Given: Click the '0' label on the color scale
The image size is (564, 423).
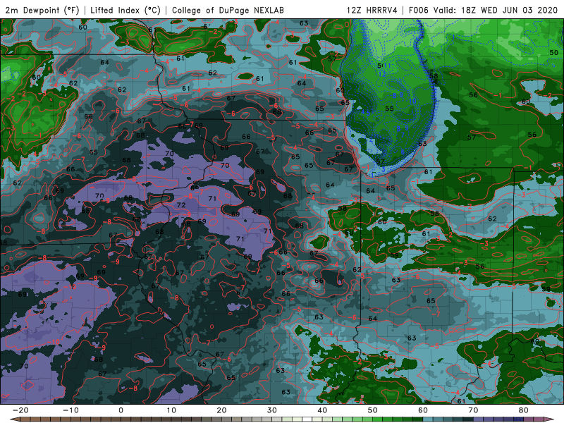Looking at the screenshot, I should point(121,410).
